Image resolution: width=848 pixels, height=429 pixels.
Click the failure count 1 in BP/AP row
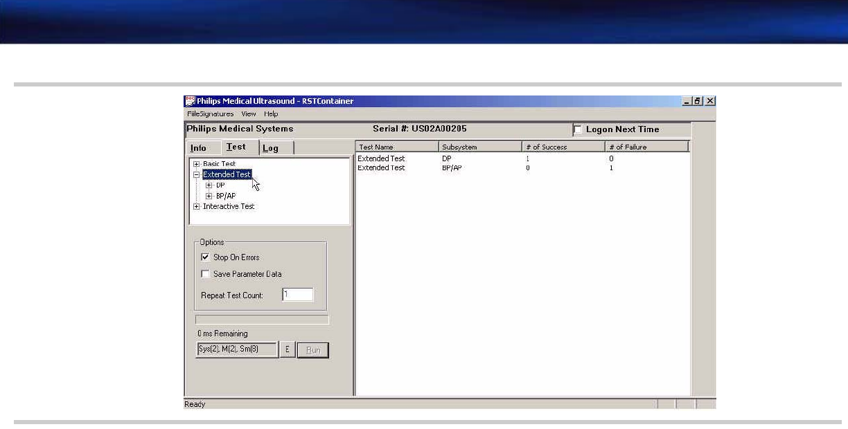click(x=611, y=168)
